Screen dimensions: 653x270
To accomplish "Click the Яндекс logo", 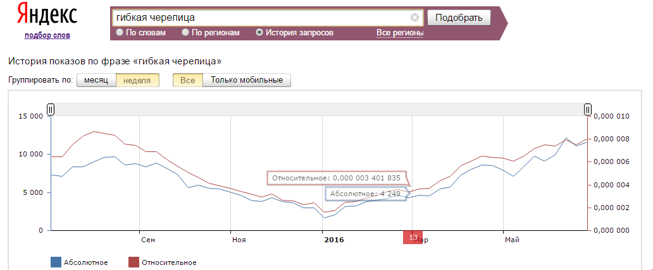I will coord(47,15).
